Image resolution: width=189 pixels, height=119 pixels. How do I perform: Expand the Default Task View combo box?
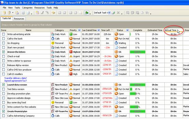tap(109, 13)
